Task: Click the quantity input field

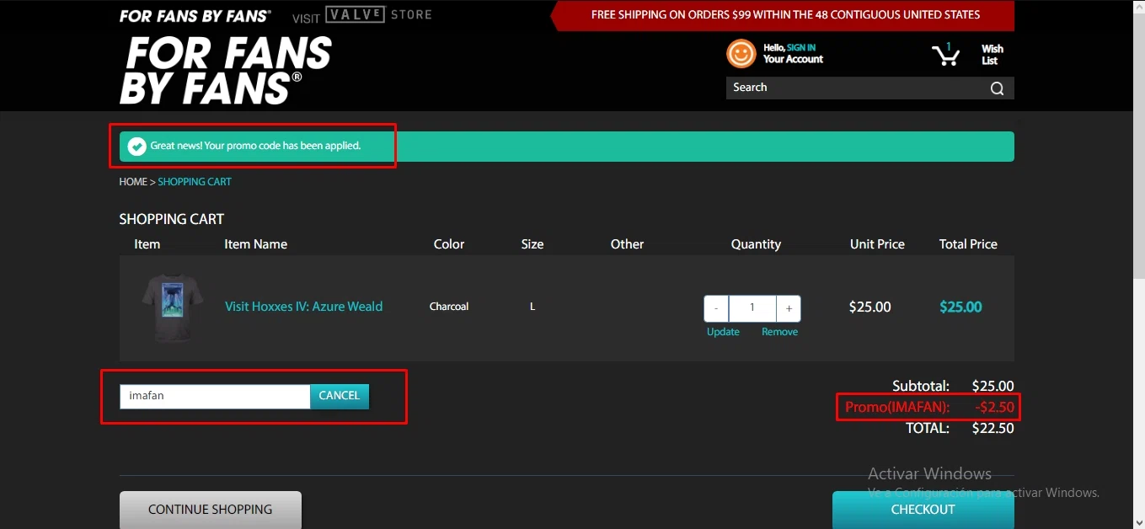Action: pyautogui.click(x=752, y=308)
